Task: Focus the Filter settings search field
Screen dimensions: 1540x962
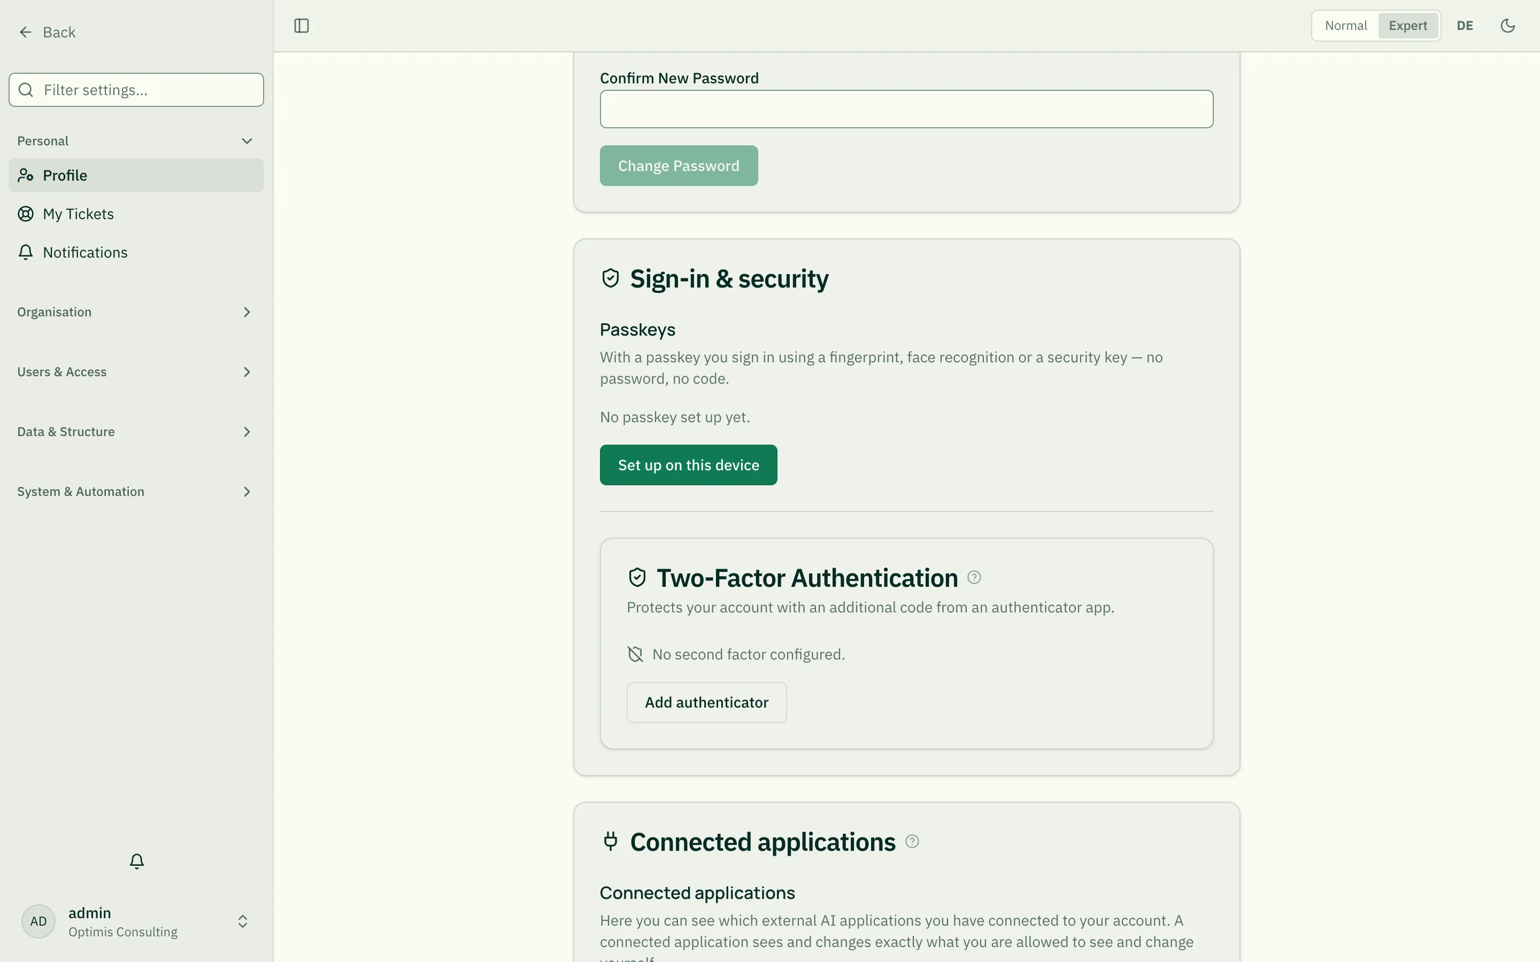Action: (x=136, y=90)
